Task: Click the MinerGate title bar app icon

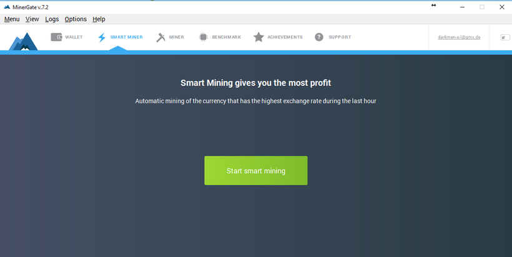Action: click(x=7, y=7)
